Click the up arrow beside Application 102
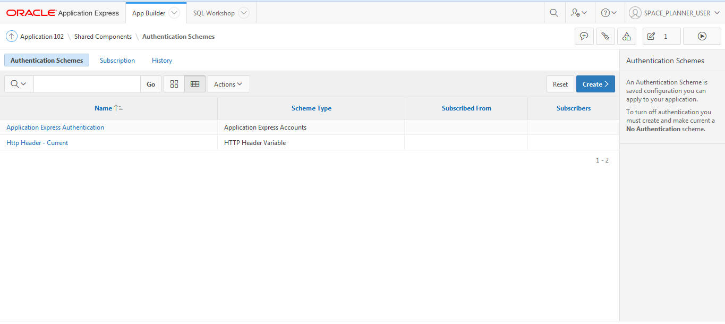This screenshot has height=324, width=725. pyautogui.click(x=12, y=36)
